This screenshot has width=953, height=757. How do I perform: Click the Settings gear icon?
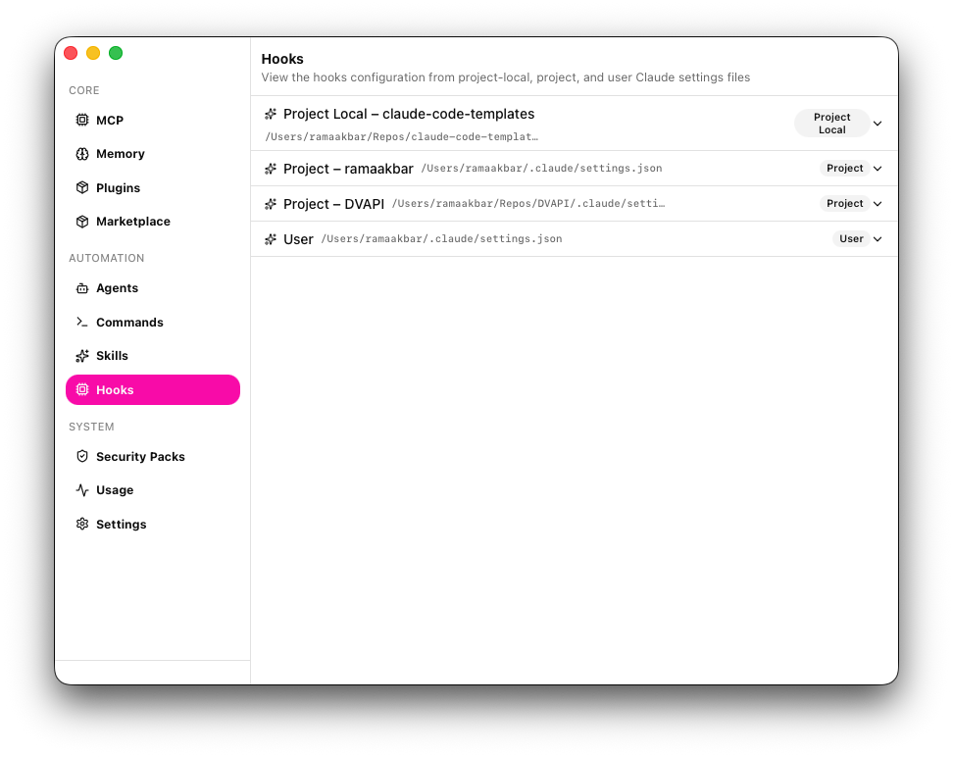click(82, 524)
